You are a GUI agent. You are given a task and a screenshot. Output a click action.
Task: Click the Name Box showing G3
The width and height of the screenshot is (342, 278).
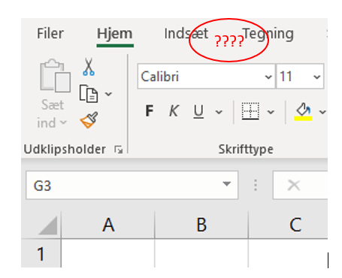pos(132,186)
